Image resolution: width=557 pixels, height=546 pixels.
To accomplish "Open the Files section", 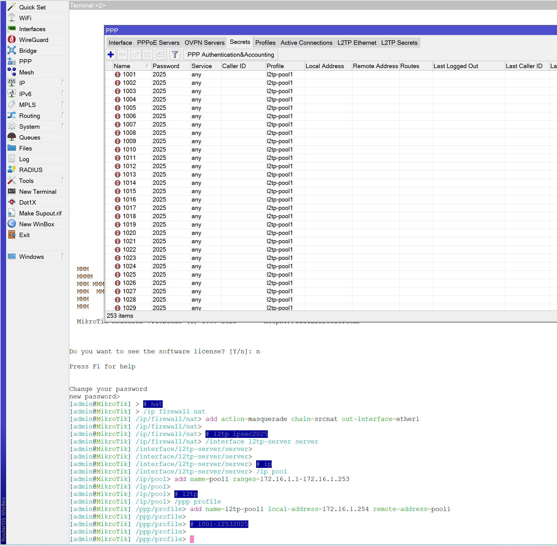I will click(37, 148).
